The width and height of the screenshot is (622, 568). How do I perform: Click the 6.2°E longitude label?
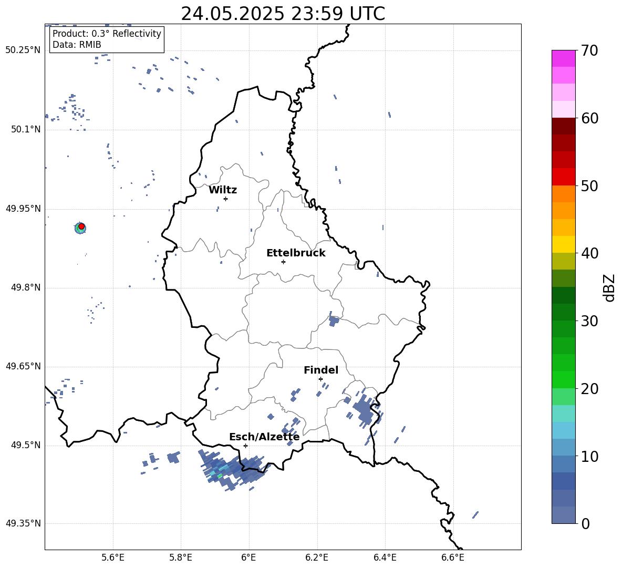(317, 557)
